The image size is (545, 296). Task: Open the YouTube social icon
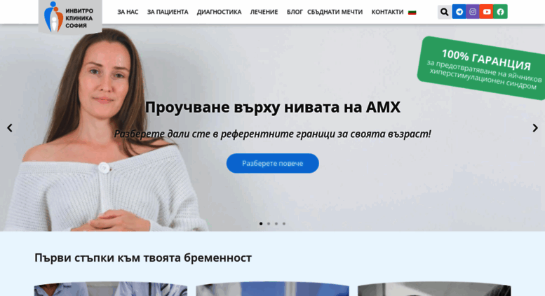487,12
